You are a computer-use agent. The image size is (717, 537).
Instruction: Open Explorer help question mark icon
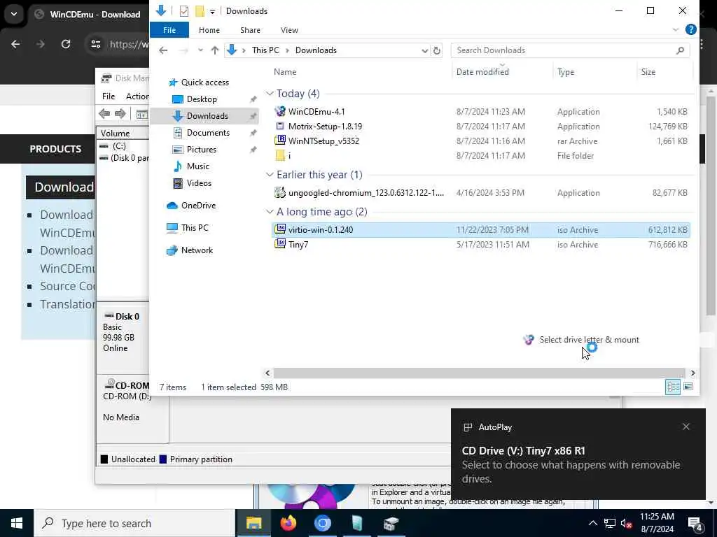(x=690, y=29)
